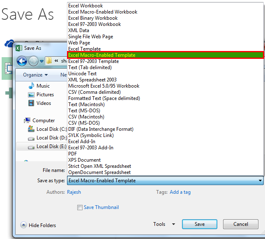Open Local Disk (D:) in the tree
The height and width of the screenshot is (239, 265).
coord(52,138)
